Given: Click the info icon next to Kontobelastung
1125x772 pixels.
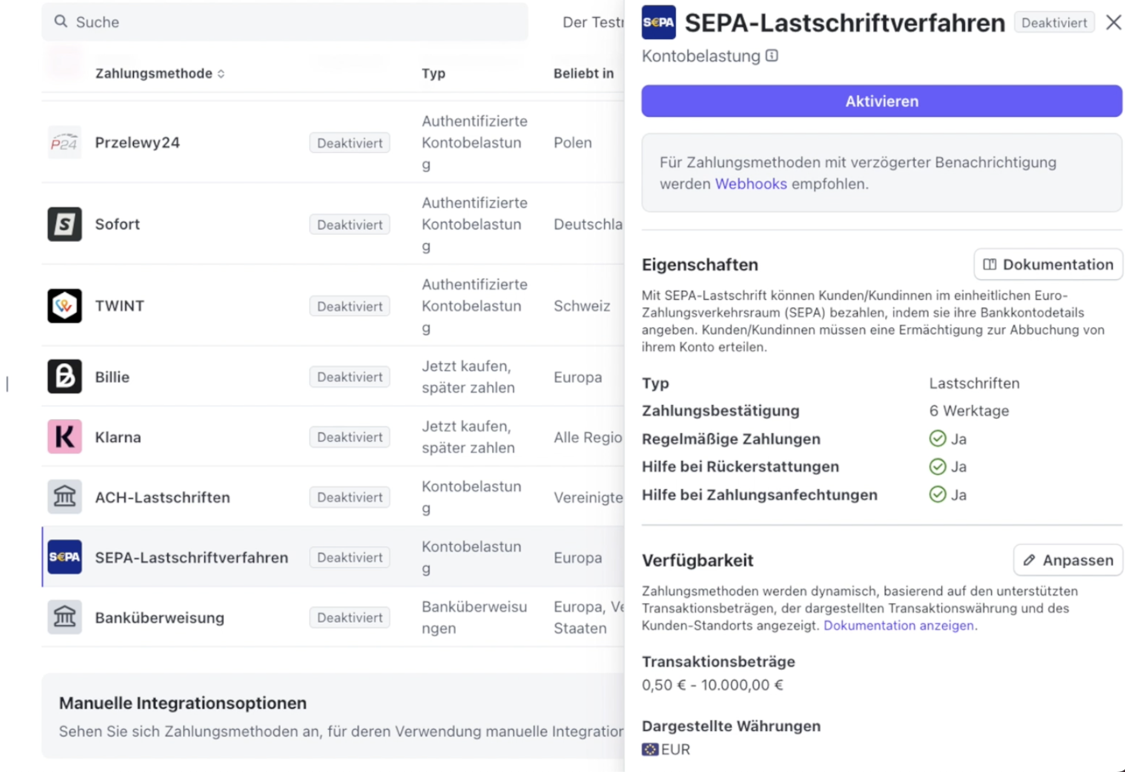Looking at the screenshot, I should (772, 55).
